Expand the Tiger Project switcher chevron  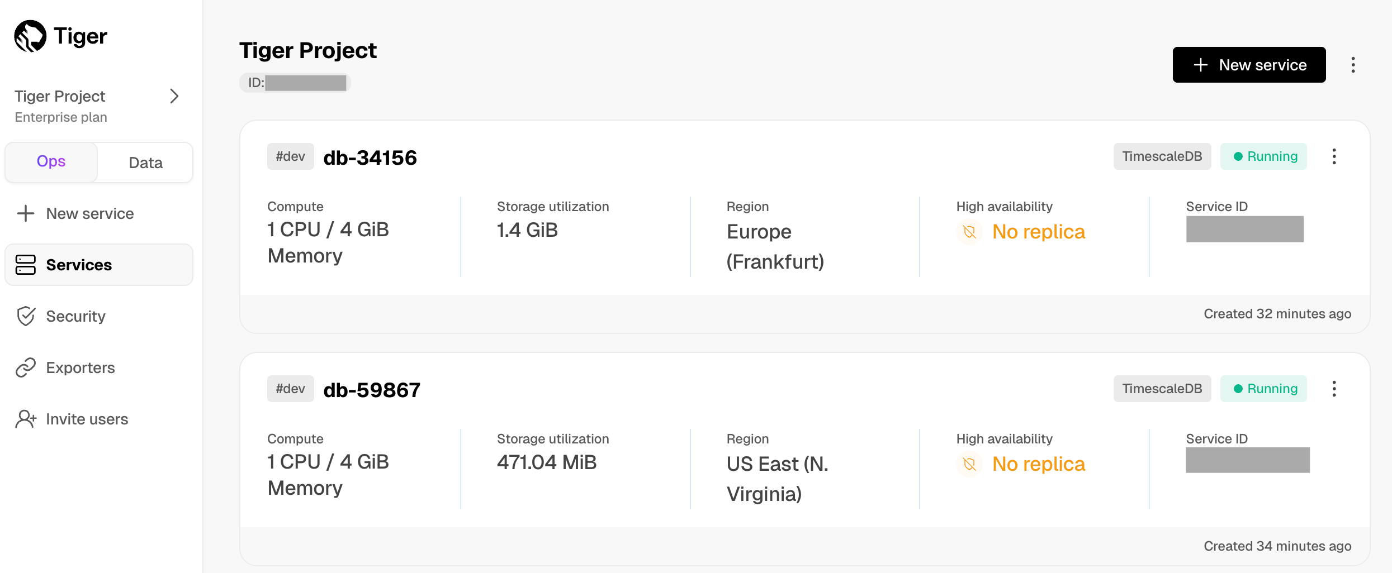point(174,96)
